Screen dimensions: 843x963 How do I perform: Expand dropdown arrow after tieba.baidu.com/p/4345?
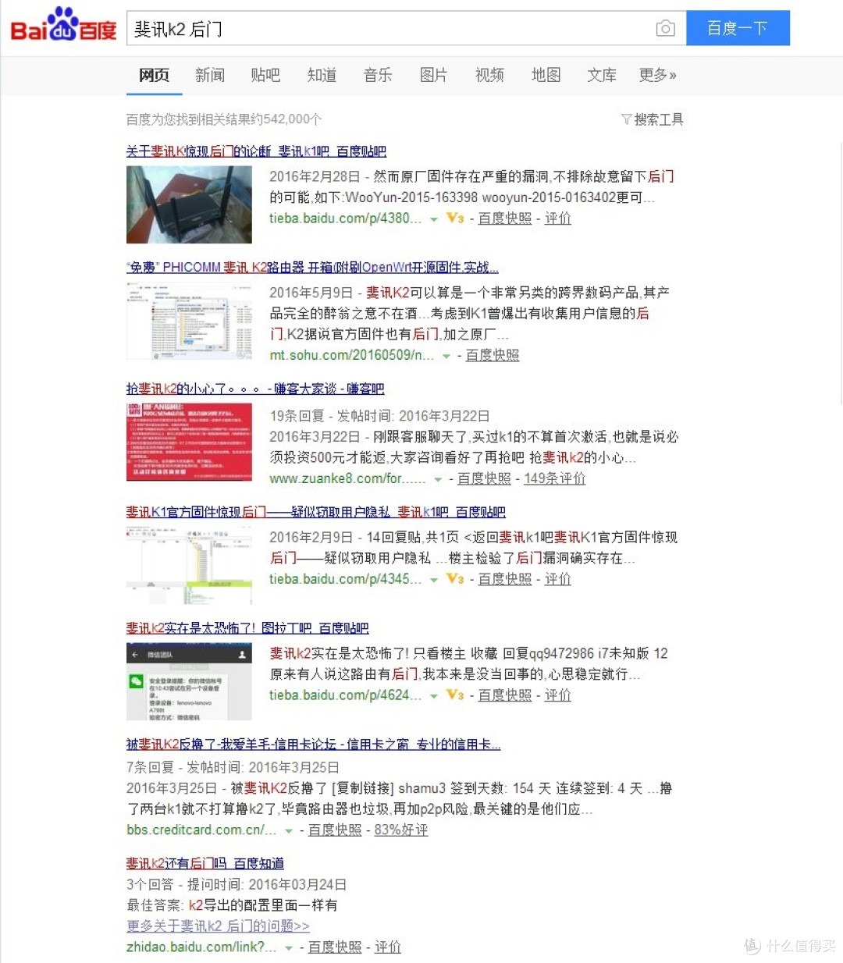(x=434, y=580)
